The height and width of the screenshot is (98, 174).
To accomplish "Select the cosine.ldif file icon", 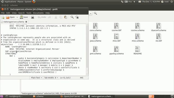I will [x=116, y=26].
